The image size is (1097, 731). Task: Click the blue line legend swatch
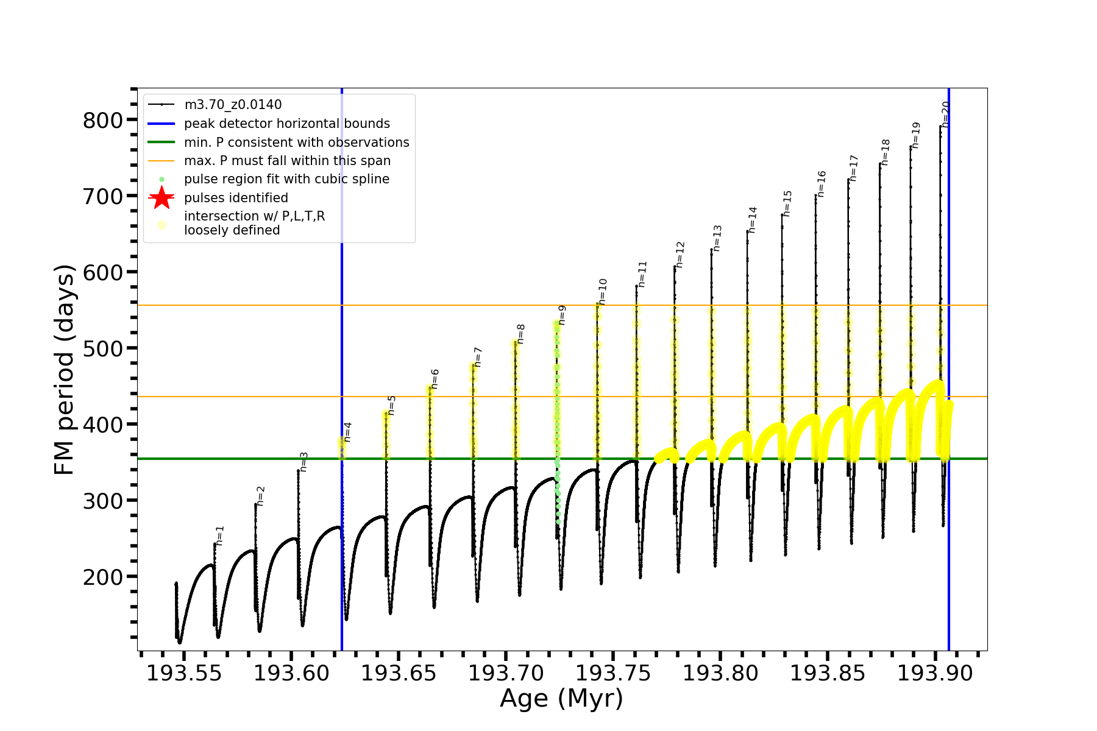click(x=162, y=124)
